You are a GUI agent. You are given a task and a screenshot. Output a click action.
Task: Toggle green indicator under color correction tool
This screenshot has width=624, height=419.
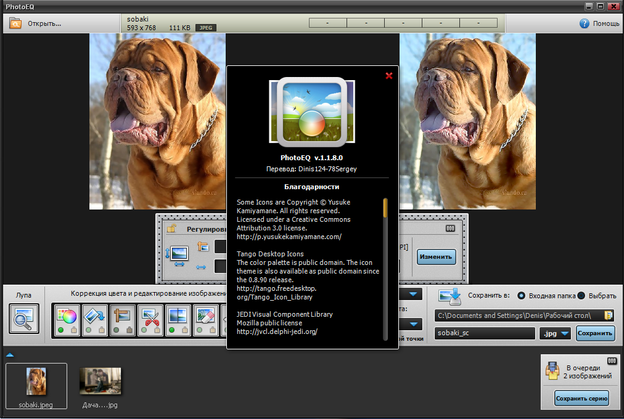[x=61, y=330]
